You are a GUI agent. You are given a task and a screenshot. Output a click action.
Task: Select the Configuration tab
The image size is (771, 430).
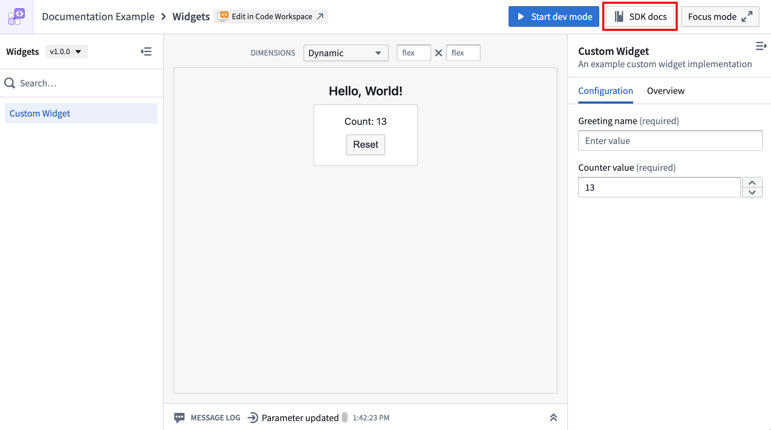pyautogui.click(x=605, y=91)
